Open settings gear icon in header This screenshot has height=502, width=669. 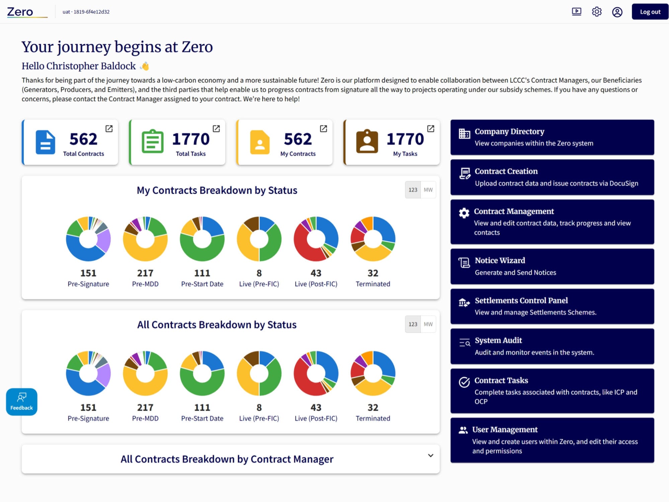pos(596,12)
